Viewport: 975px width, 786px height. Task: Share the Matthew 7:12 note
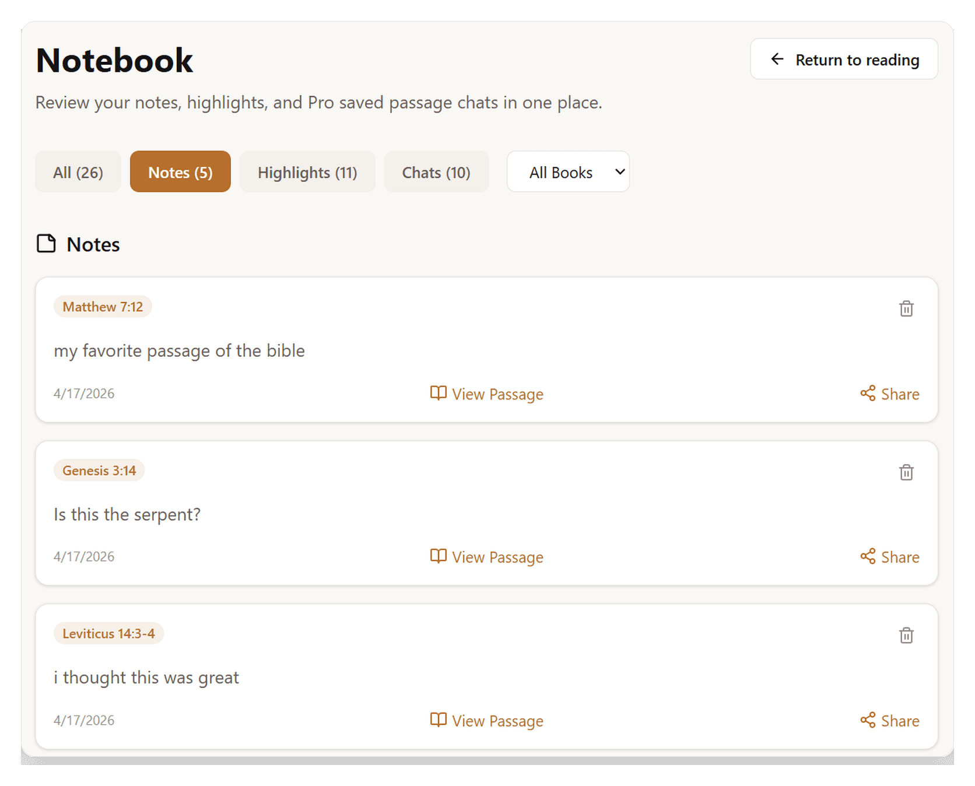tap(890, 394)
